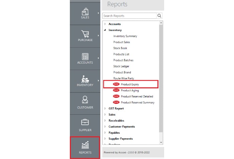Open the Product Reserved Detailed report
Viewport: 234px width, 159px height.
click(137, 96)
